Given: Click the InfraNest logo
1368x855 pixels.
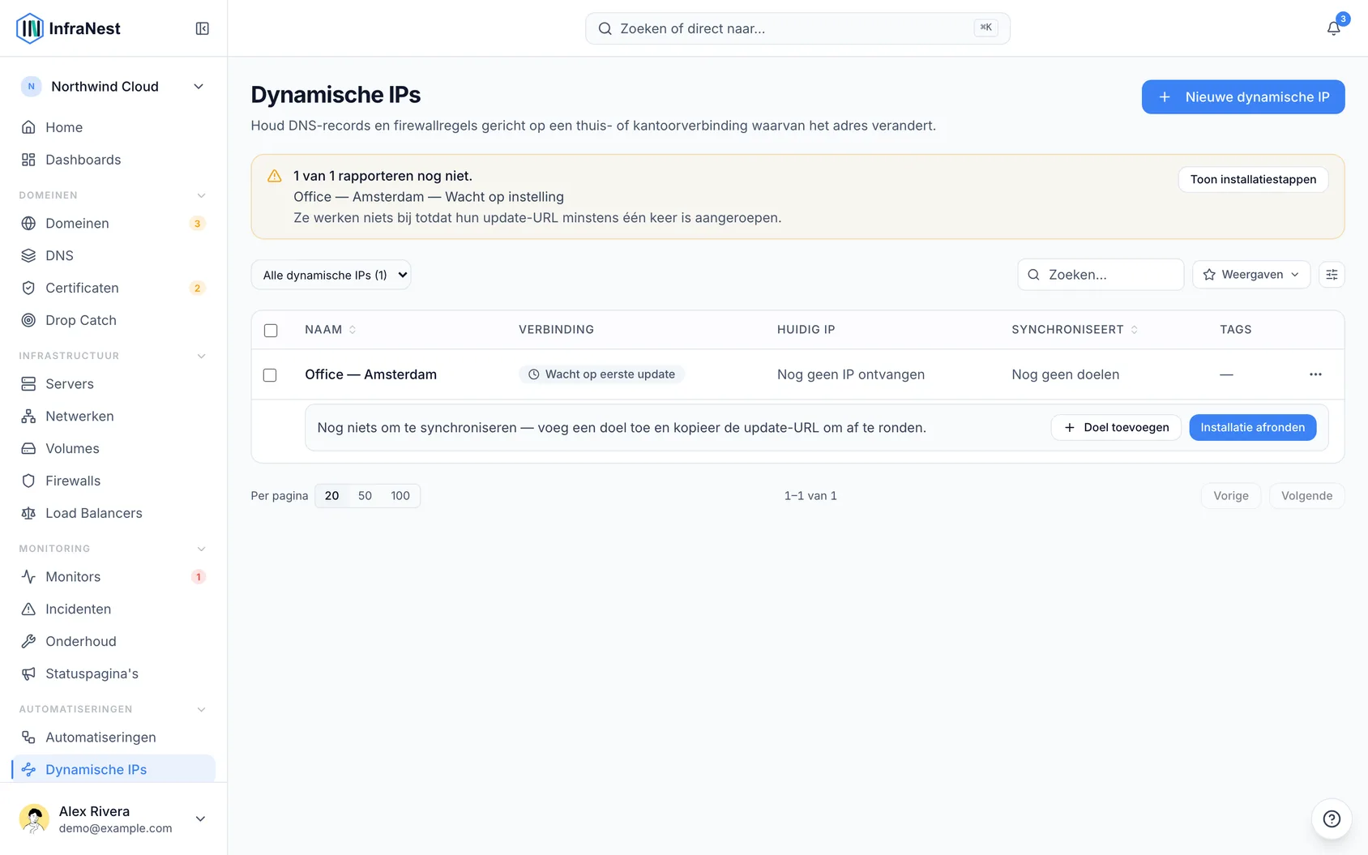Looking at the screenshot, I should (69, 28).
